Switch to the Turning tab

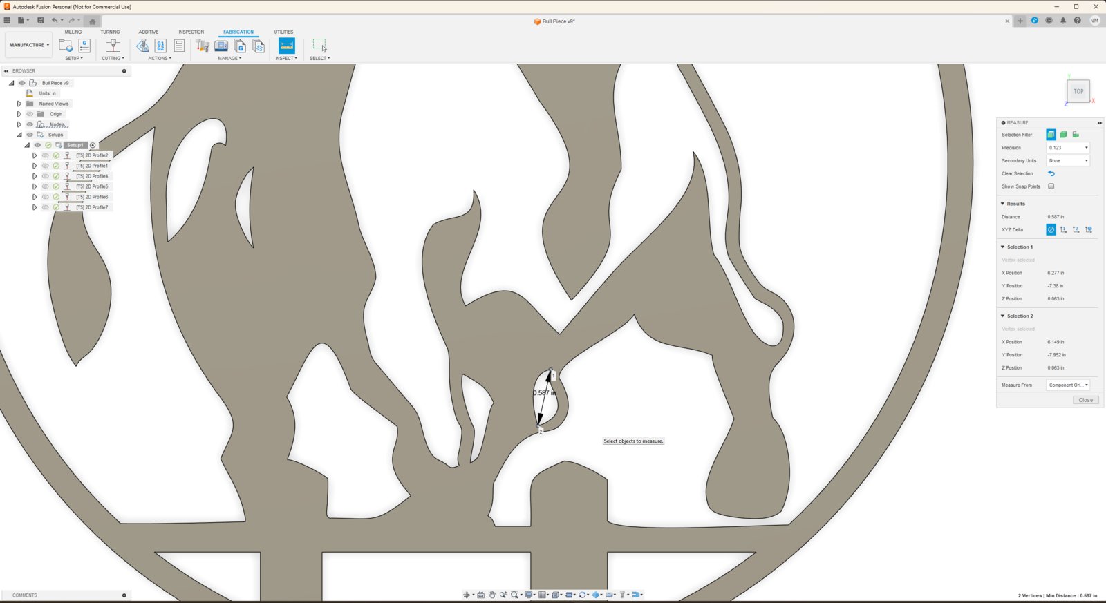tap(110, 32)
